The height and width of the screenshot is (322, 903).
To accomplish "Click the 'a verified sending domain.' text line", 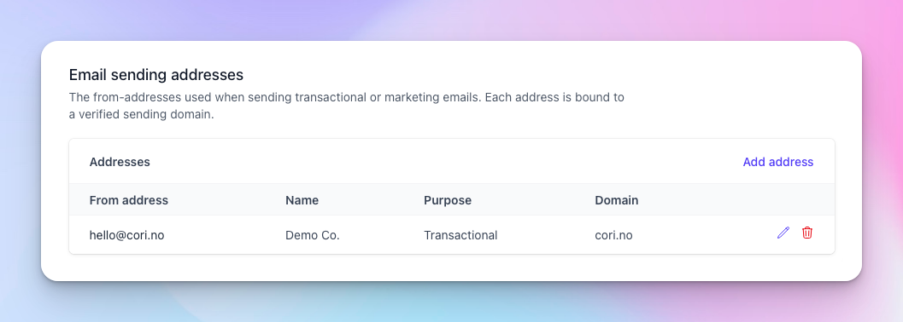I will pyautogui.click(x=142, y=115).
